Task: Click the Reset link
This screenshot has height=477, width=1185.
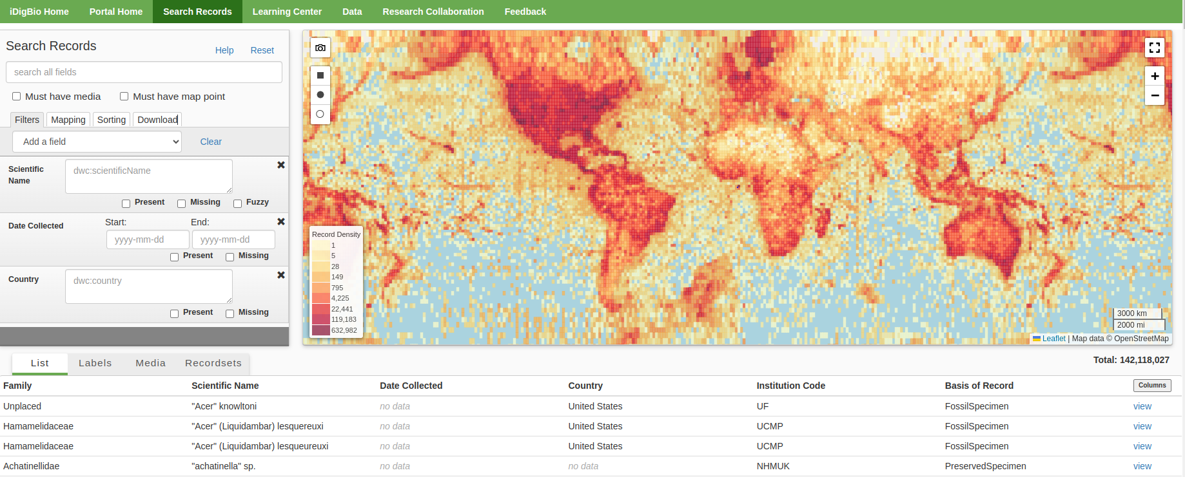Action: [x=262, y=50]
